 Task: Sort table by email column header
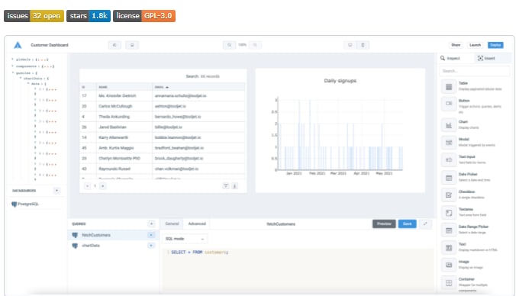(198, 87)
